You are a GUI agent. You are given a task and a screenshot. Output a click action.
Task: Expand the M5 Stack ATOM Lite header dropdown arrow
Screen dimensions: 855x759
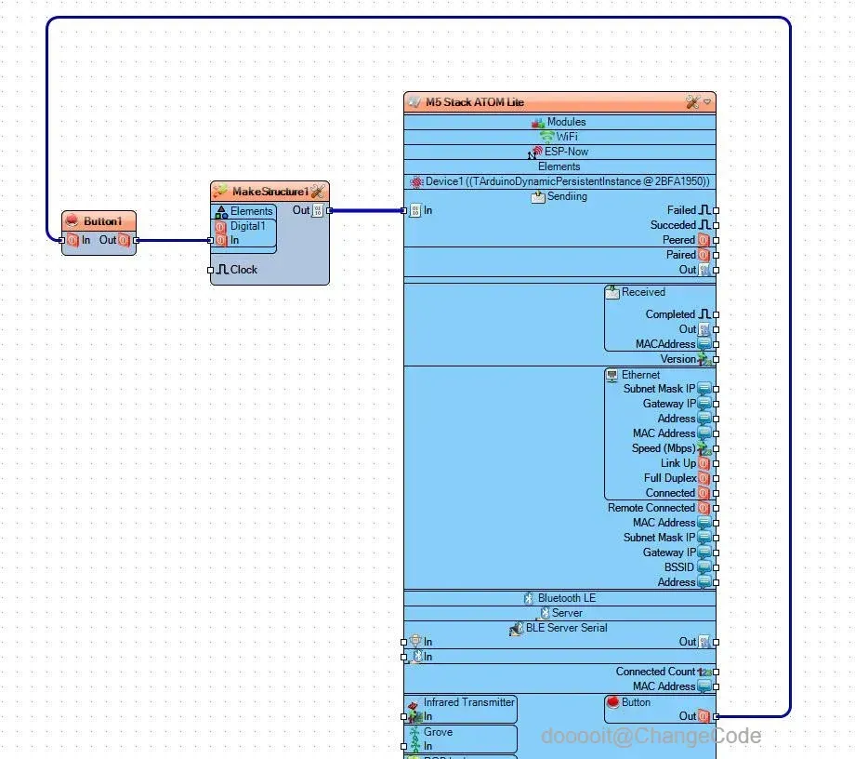tap(707, 102)
